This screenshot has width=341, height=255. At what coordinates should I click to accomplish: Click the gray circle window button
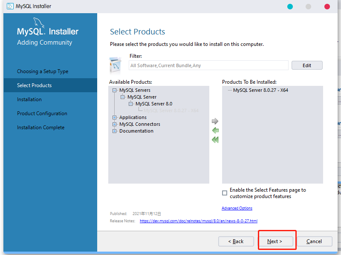[x=308, y=6]
